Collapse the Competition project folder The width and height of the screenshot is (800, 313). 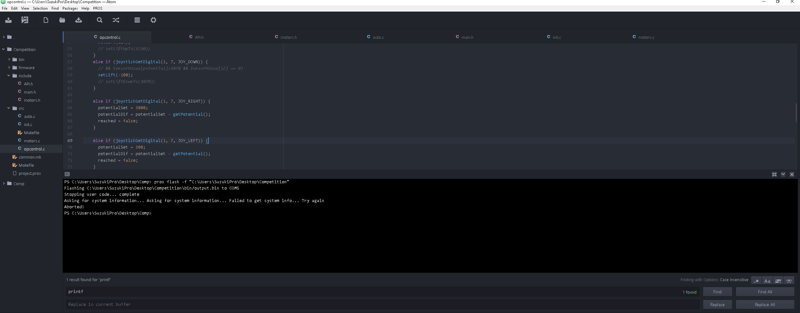coord(4,49)
